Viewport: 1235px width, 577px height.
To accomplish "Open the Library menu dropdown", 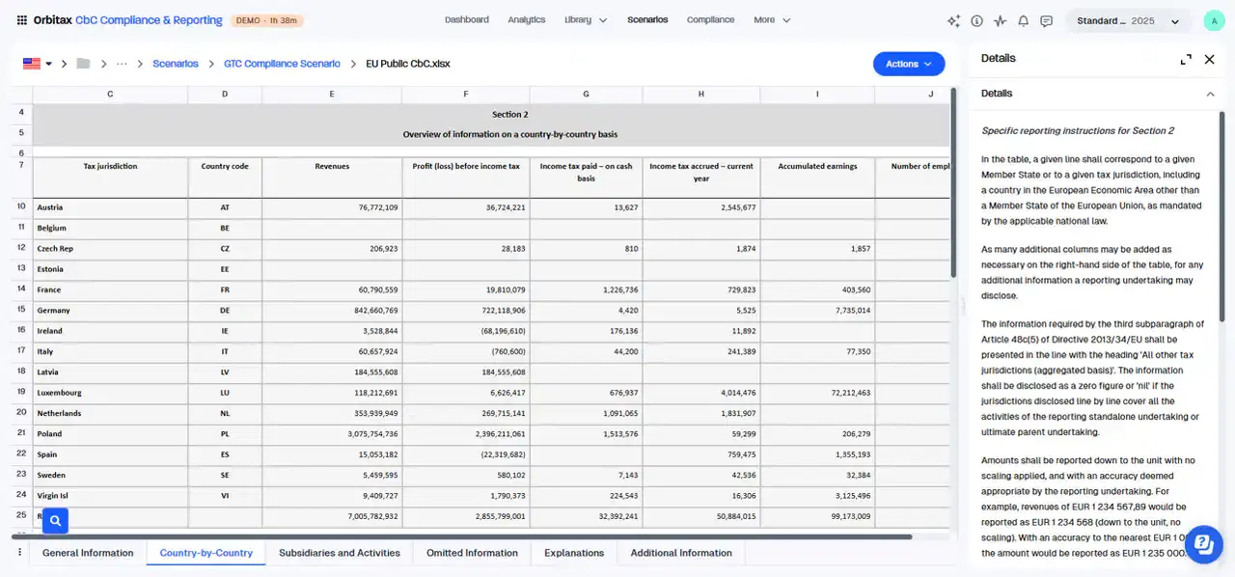I will coord(586,20).
